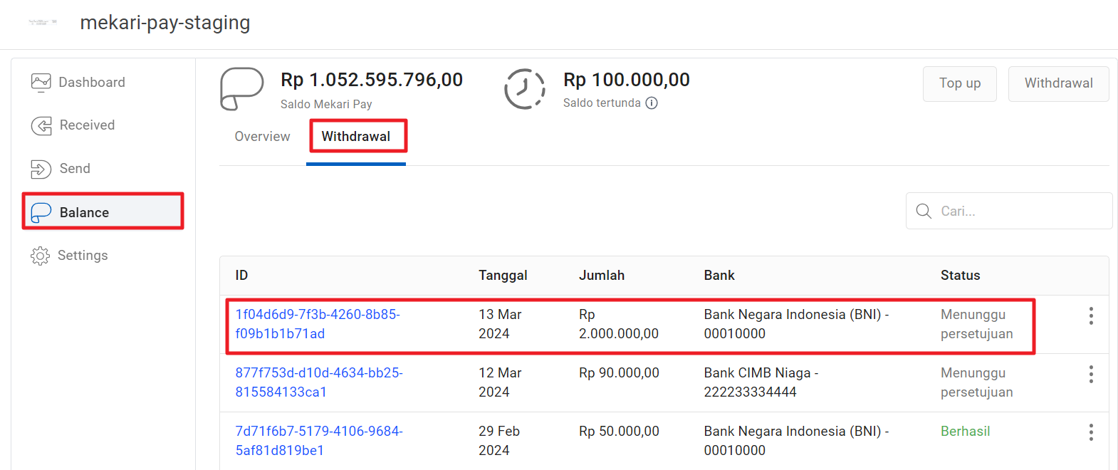Click the Send arrow icon
This screenshot has width=1118, height=470.
tap(41, 169)
